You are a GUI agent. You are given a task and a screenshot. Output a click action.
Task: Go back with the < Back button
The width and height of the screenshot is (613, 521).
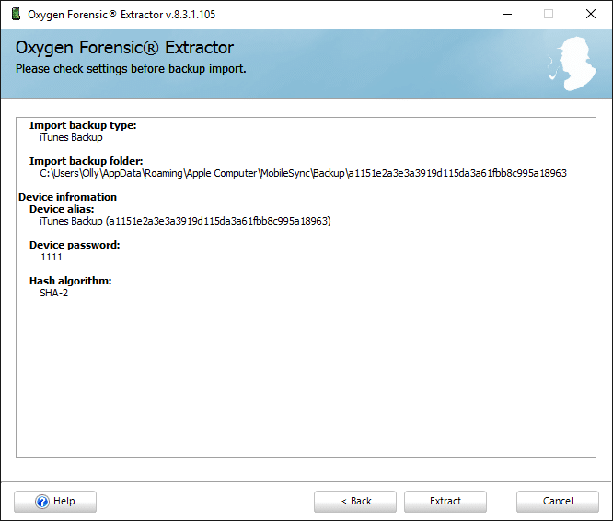click(x=355, y=502)
